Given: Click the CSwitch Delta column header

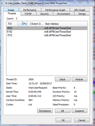Looking at the screenshot, I should click(36, 24).
